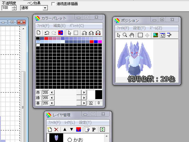Move layer up with the up triangle
The height and width of the screenshot is (142, 189).
pos(65,129)
